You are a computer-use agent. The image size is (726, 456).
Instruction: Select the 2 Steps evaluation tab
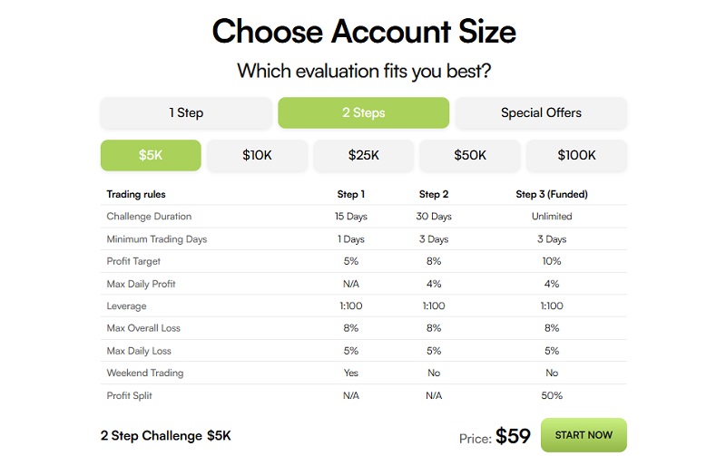click(363, 113)
